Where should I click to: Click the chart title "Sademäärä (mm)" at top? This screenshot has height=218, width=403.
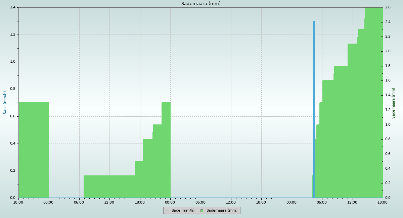201,4
